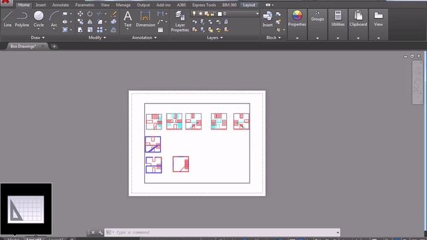Viewport: 427px width, 240px height.
Task: Click the Array tool icon
Action: coord(99,29)
